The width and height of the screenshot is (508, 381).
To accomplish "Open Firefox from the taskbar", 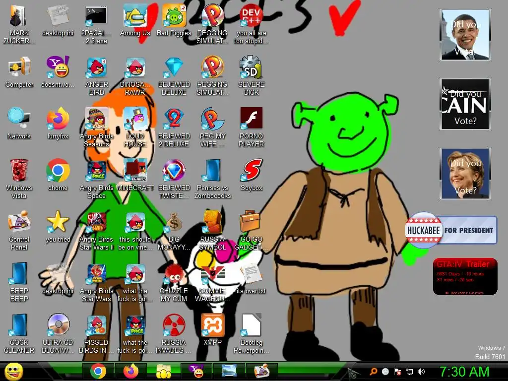I will pos(130,371).
